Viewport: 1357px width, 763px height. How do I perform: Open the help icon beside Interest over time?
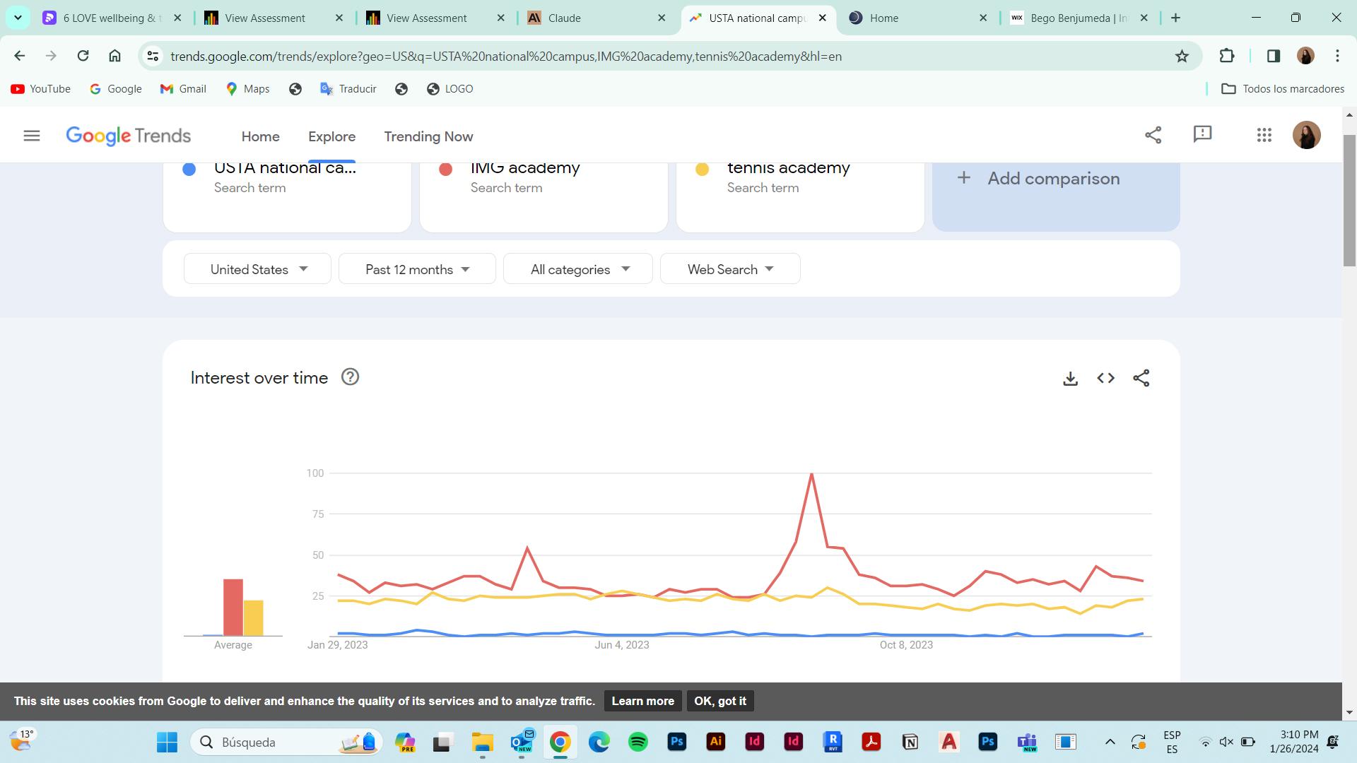coord(350,377)
